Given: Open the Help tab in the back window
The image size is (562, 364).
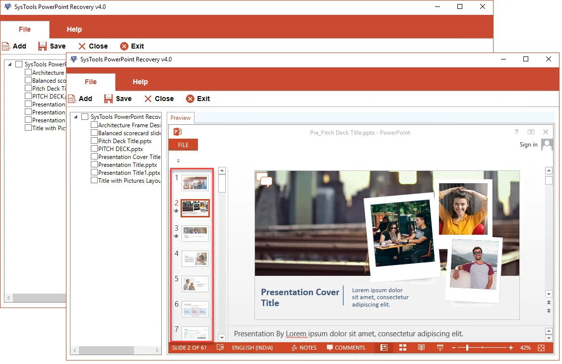Looking at the screenshot, I should tap(74, 29).
